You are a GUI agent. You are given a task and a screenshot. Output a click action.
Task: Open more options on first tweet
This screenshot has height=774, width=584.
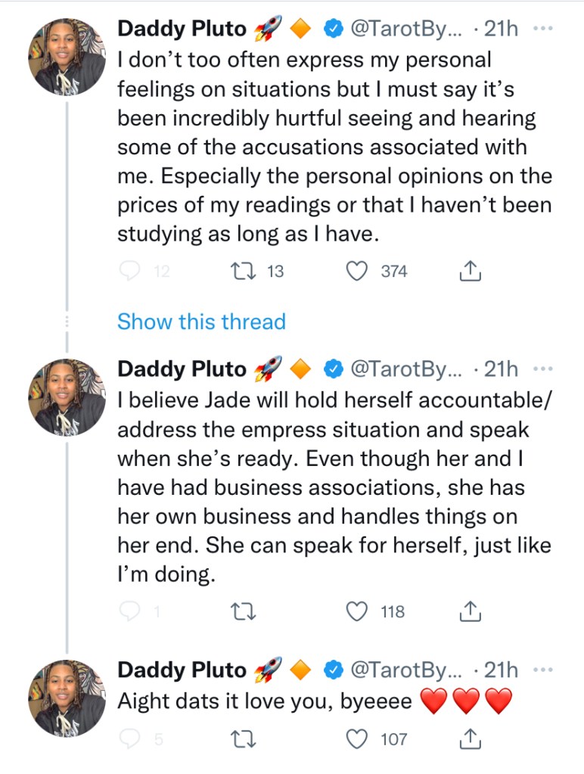click(x=543, y=29)
